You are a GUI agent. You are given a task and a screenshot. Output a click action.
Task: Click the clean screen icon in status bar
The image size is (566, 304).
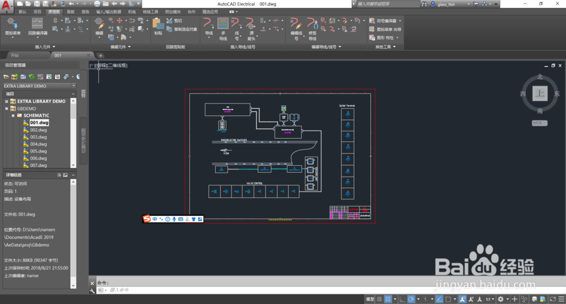pos(552,299)
